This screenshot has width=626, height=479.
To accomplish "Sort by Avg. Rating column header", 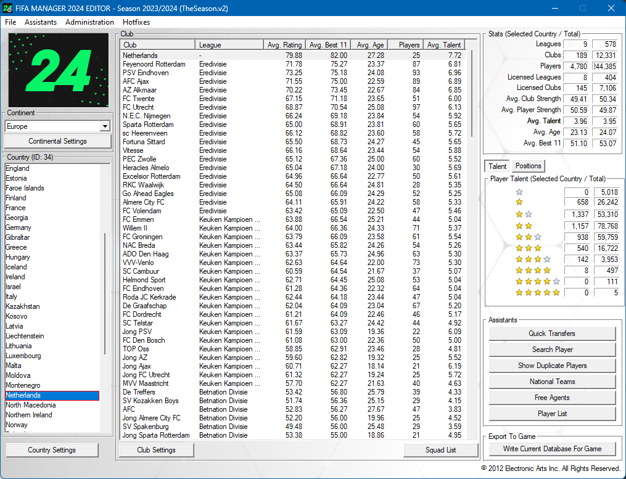I will click(x=285, y=45).
